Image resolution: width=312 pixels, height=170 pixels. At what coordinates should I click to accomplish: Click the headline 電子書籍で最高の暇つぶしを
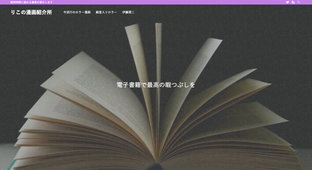pos(156,85)
